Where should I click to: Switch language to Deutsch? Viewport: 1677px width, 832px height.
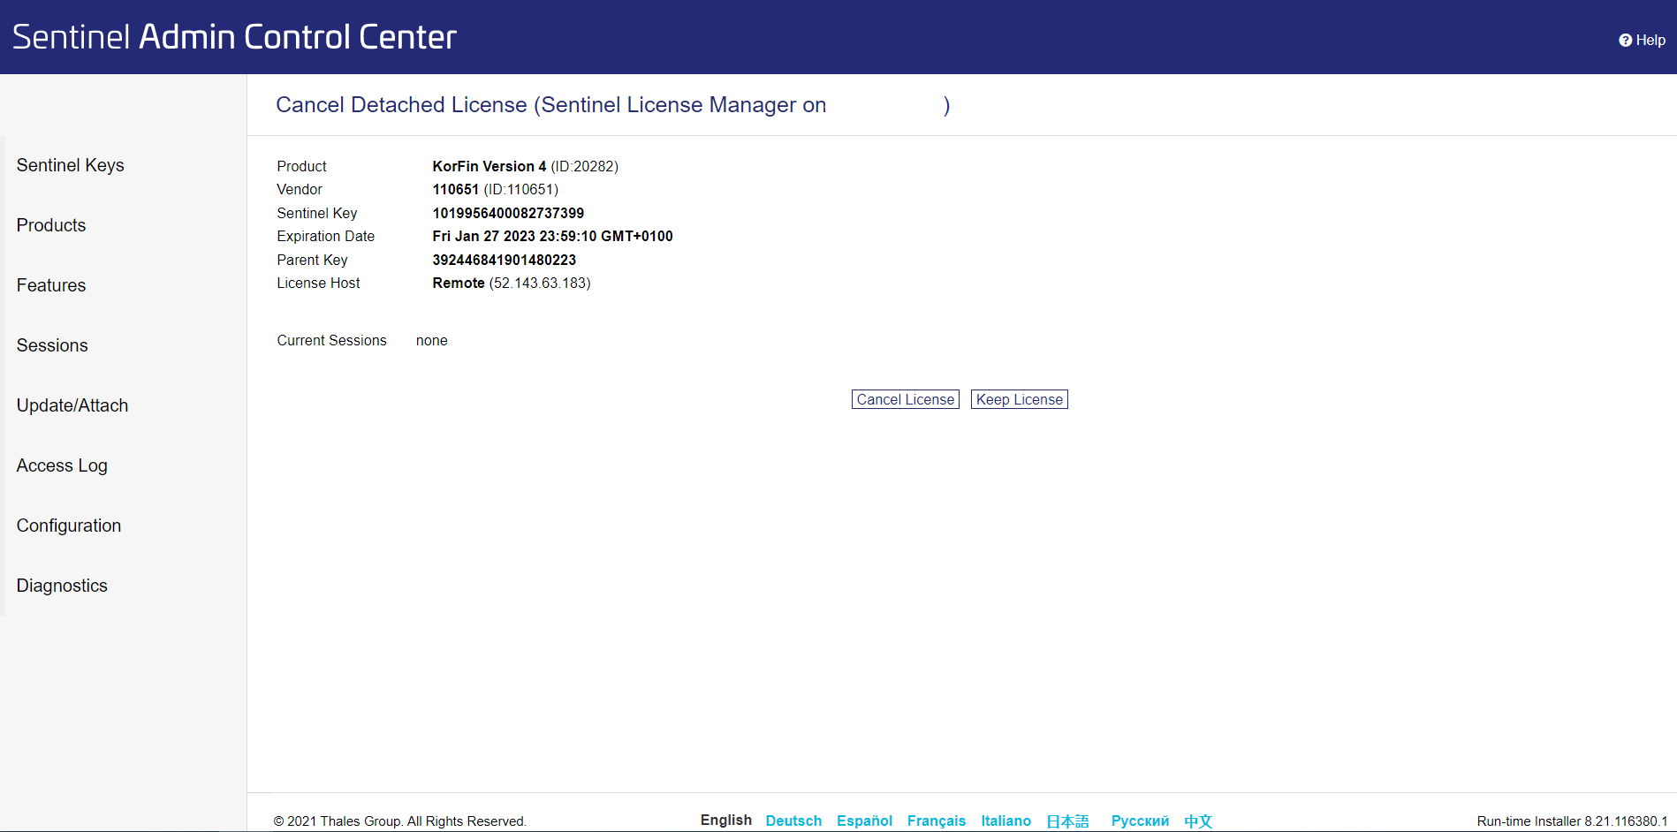pyautogui.click(x=793, y=821)
